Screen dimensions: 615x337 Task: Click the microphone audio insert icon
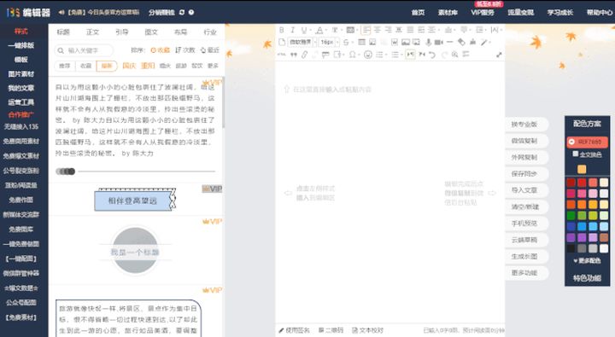[x=429, y=42]
